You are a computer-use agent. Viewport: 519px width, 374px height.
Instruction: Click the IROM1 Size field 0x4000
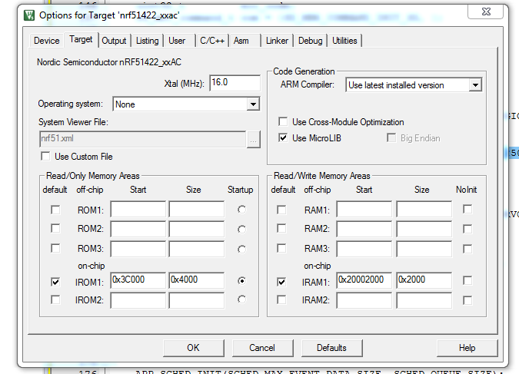197,280
